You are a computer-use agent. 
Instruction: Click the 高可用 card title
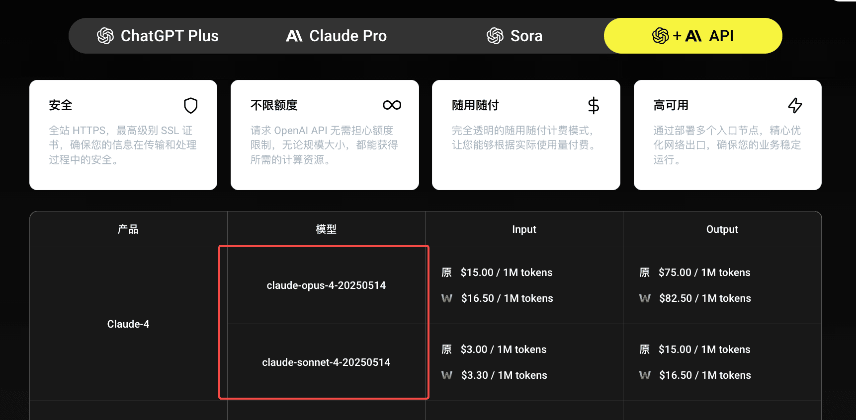671,105
